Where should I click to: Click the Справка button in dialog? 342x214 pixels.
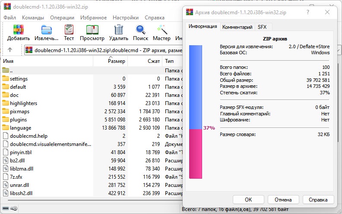(318, 200)
